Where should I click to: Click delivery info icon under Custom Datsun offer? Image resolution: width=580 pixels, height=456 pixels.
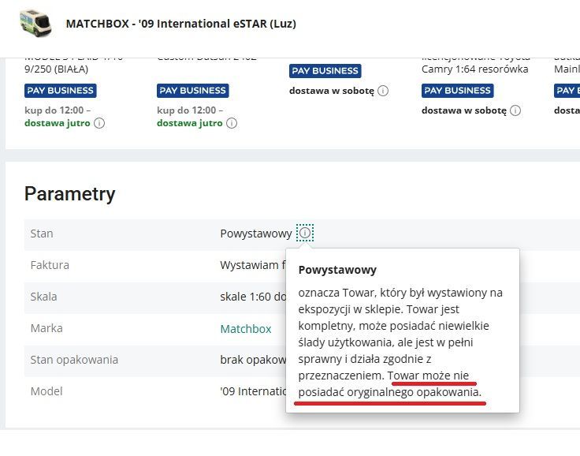[x=231, y=123]
